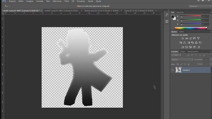
Task: Open the Imagem menu
Action: pos(29,1)
